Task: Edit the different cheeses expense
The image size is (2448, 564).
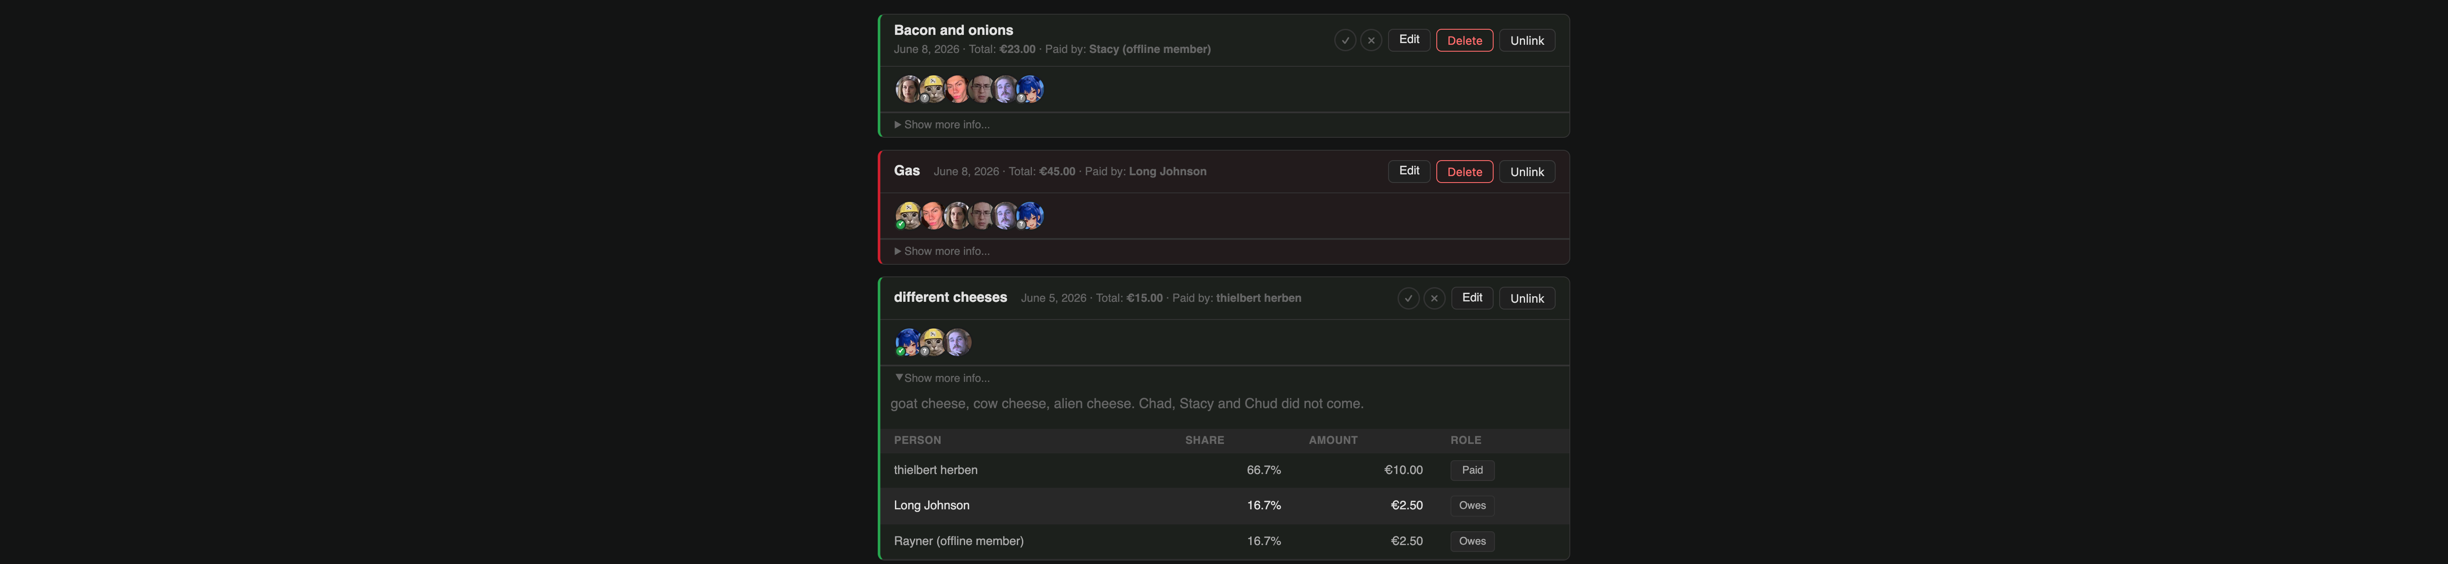Action: 1472,298
